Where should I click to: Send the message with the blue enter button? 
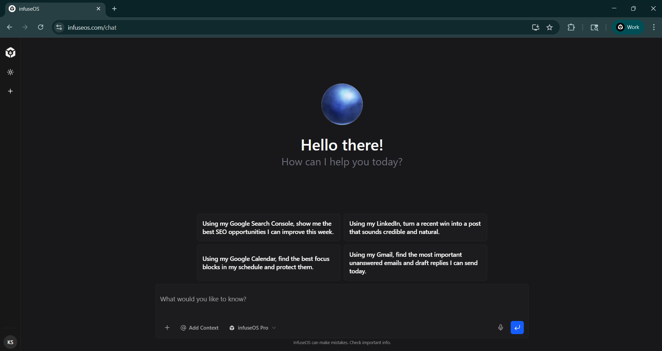pos(517,328)
